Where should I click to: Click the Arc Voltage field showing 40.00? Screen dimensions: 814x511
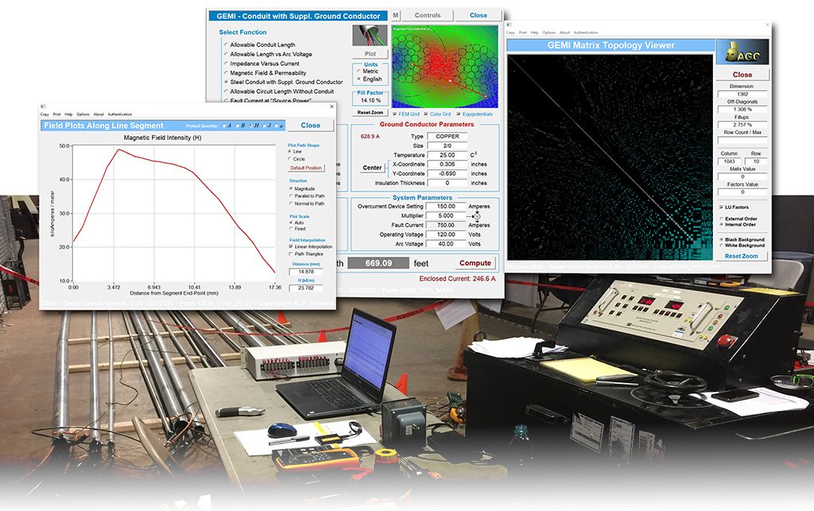click(445, 244)
